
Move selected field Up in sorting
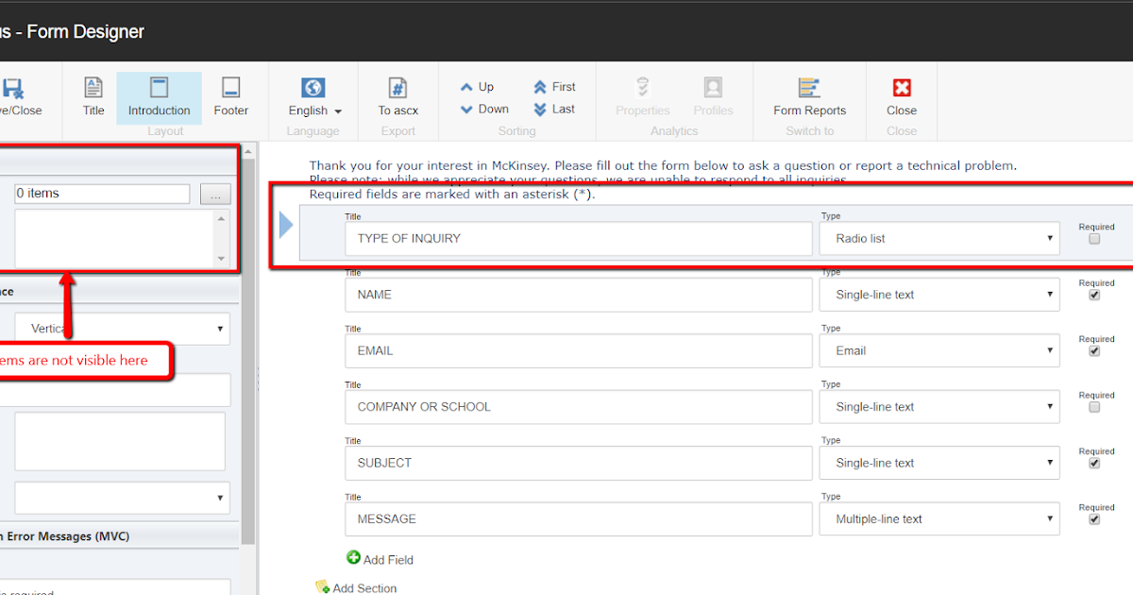(x=478, y=86)
